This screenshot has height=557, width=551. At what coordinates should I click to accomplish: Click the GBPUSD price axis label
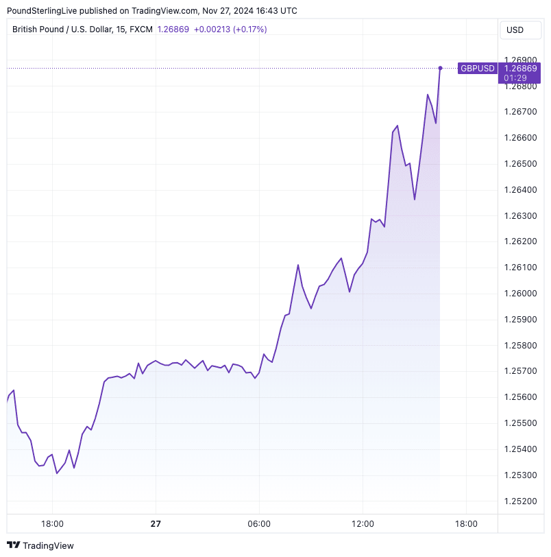tap(477, 68)
